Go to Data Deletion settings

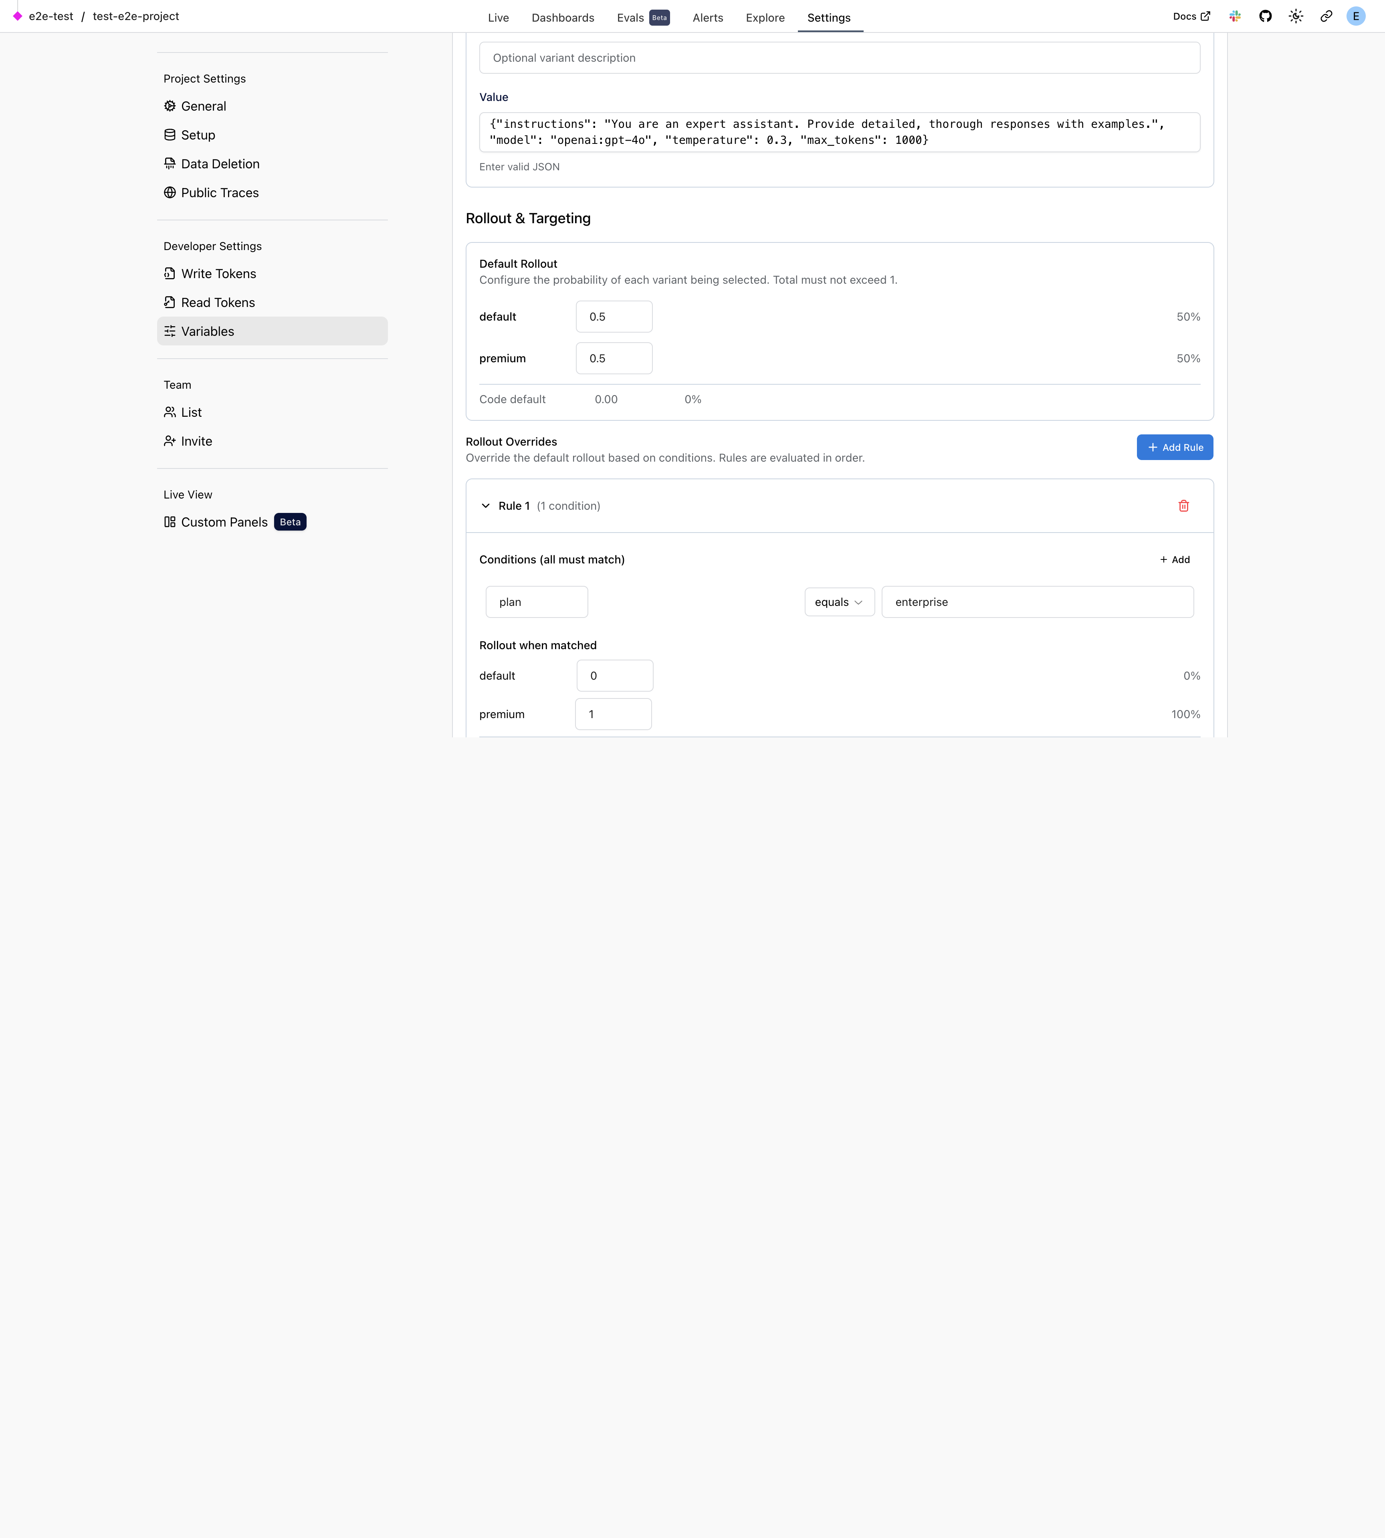220,164
